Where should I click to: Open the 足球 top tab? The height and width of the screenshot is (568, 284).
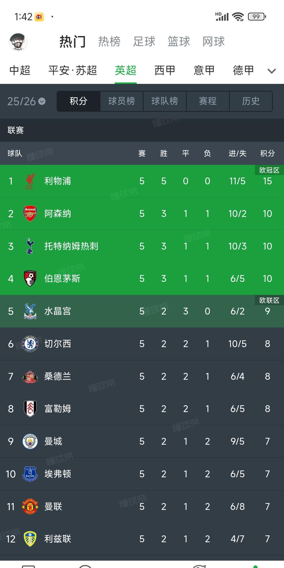tap(144, 42)
